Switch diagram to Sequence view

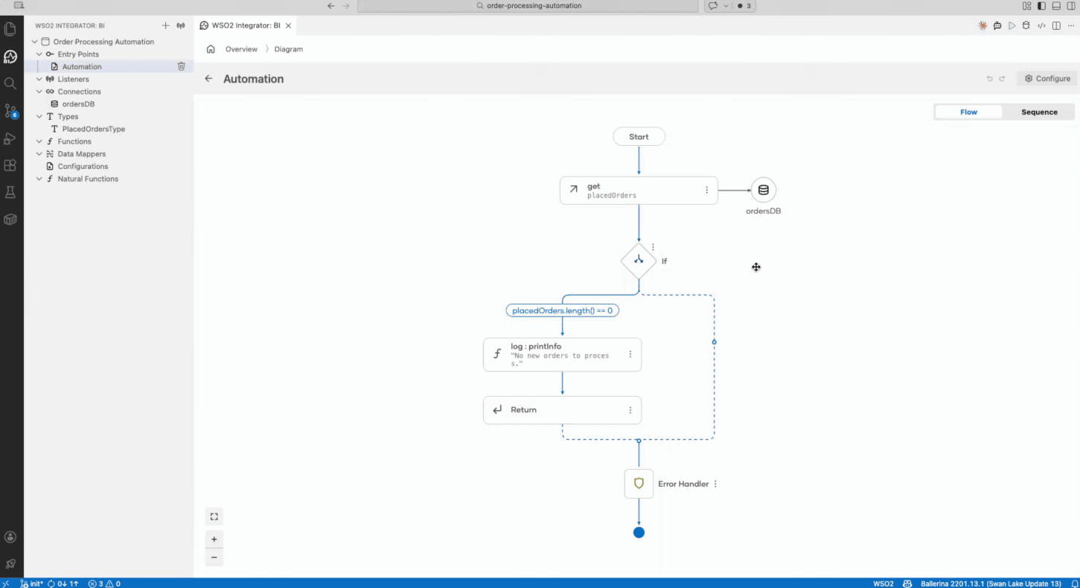click(1039, 112)
